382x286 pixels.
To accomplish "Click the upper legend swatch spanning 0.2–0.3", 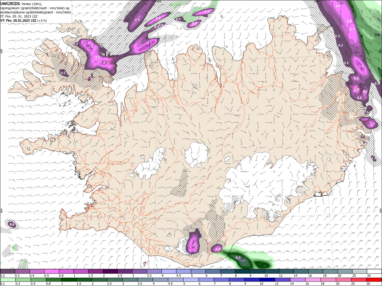I will [x=7, y=271].
